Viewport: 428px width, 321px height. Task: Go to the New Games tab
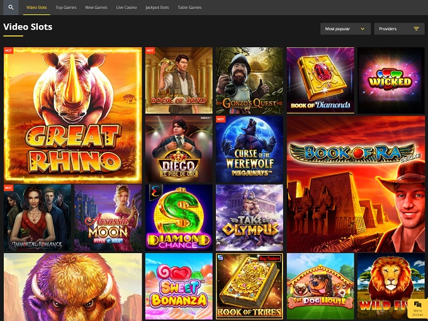96,8
